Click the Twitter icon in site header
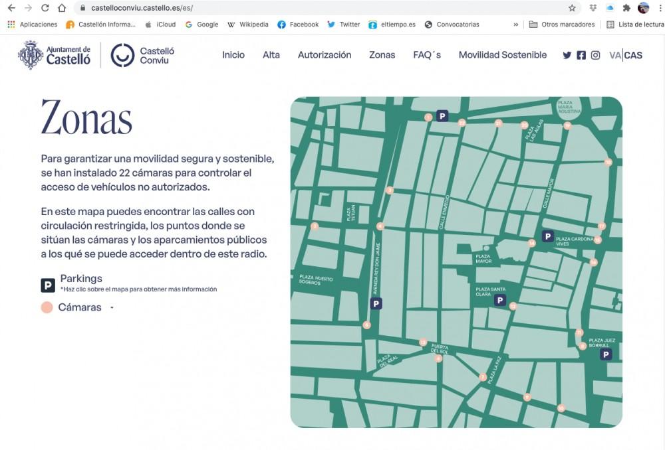Viewport: 665px width, 450px height. [x=567, y=55]
